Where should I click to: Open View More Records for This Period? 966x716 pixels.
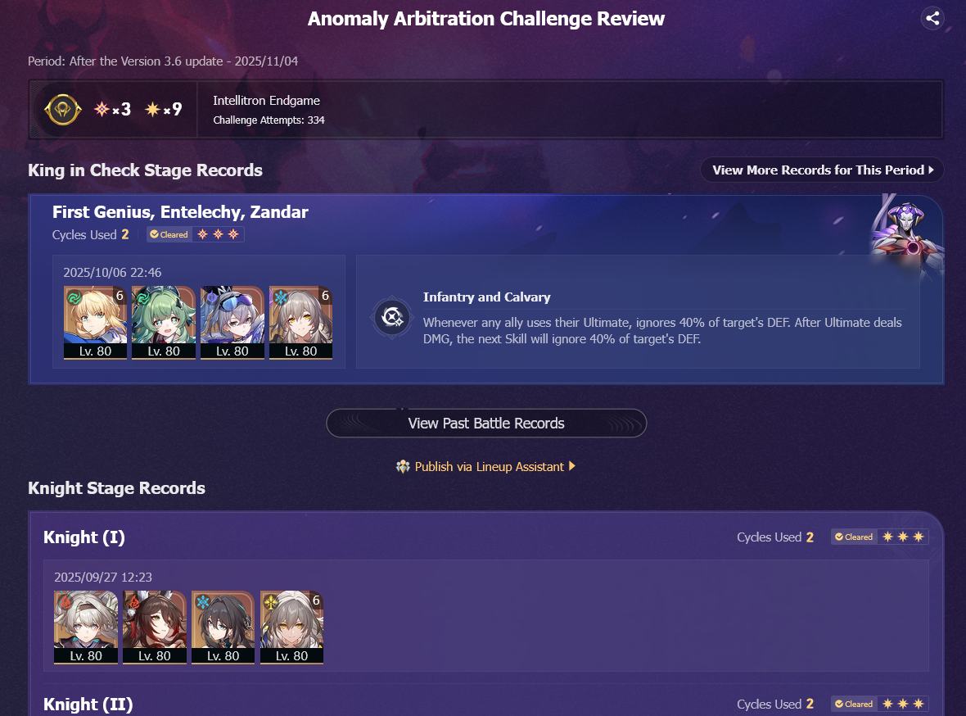pyautogui.click(x=822, y=170)
